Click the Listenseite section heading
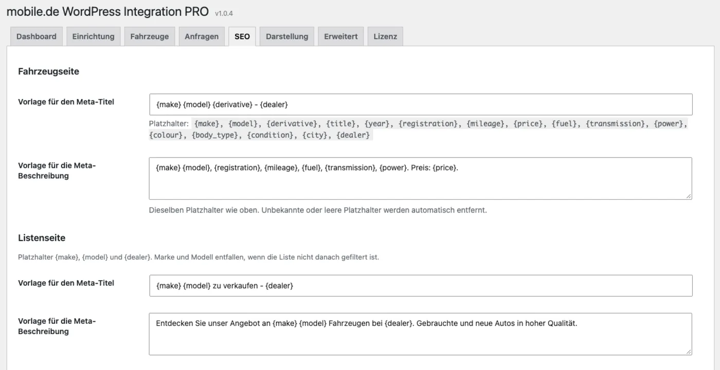This screenshot has width=720, height=370. [42, 238]
